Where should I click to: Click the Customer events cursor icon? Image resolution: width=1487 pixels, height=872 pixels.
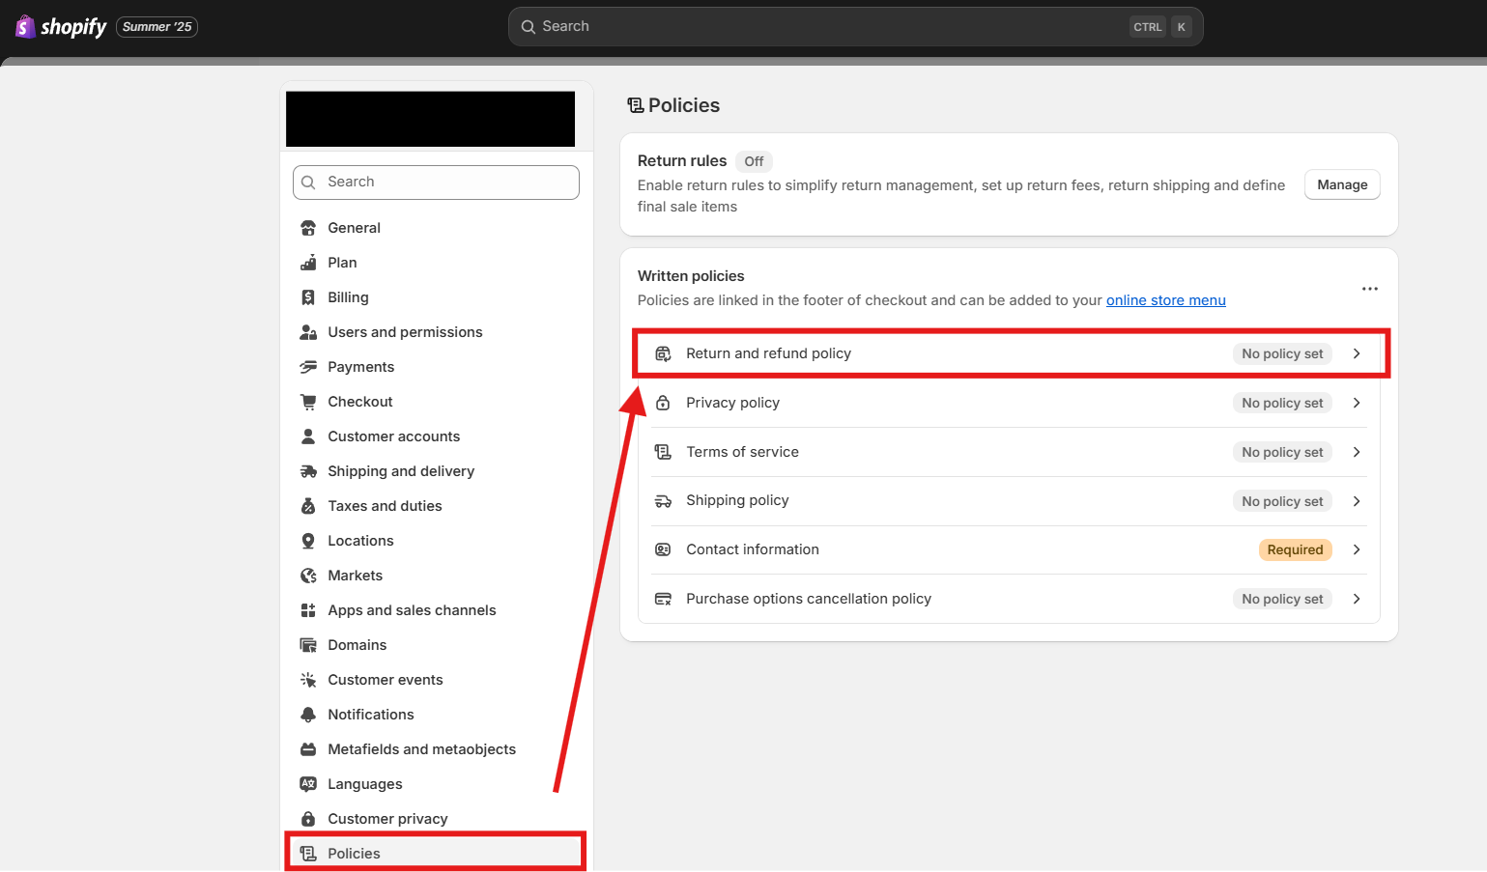click(x=308, y=680)
